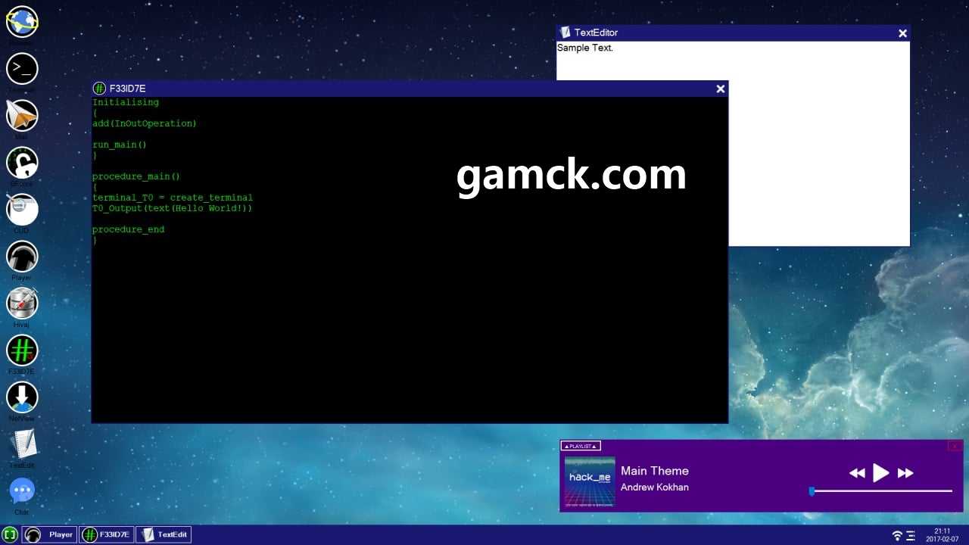The height and width of the screenshot is (545, 969).
Task: Click the run_main() code line
Action: point(120,145)
